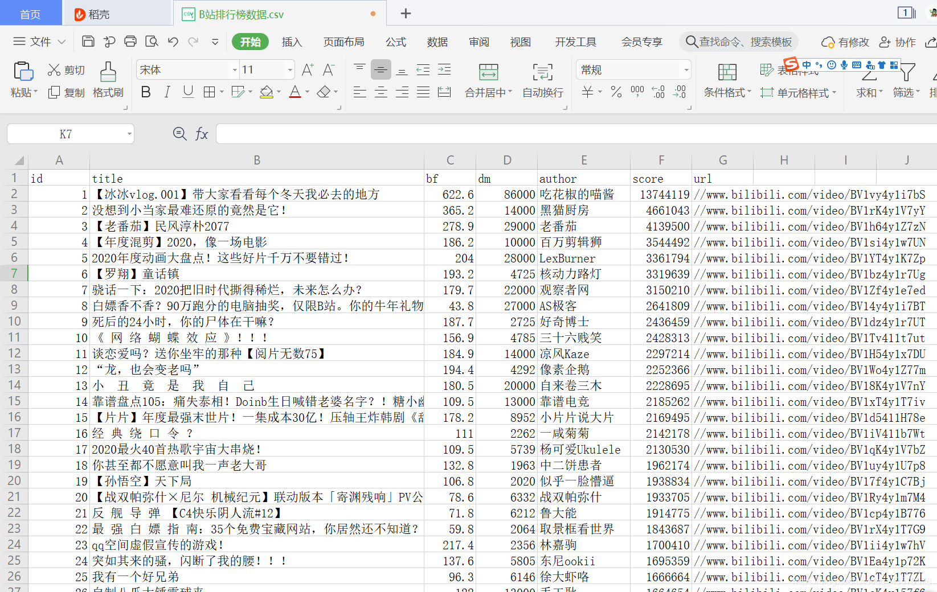
Task: Click the thousands separator 000 icon
Action: 637,92
